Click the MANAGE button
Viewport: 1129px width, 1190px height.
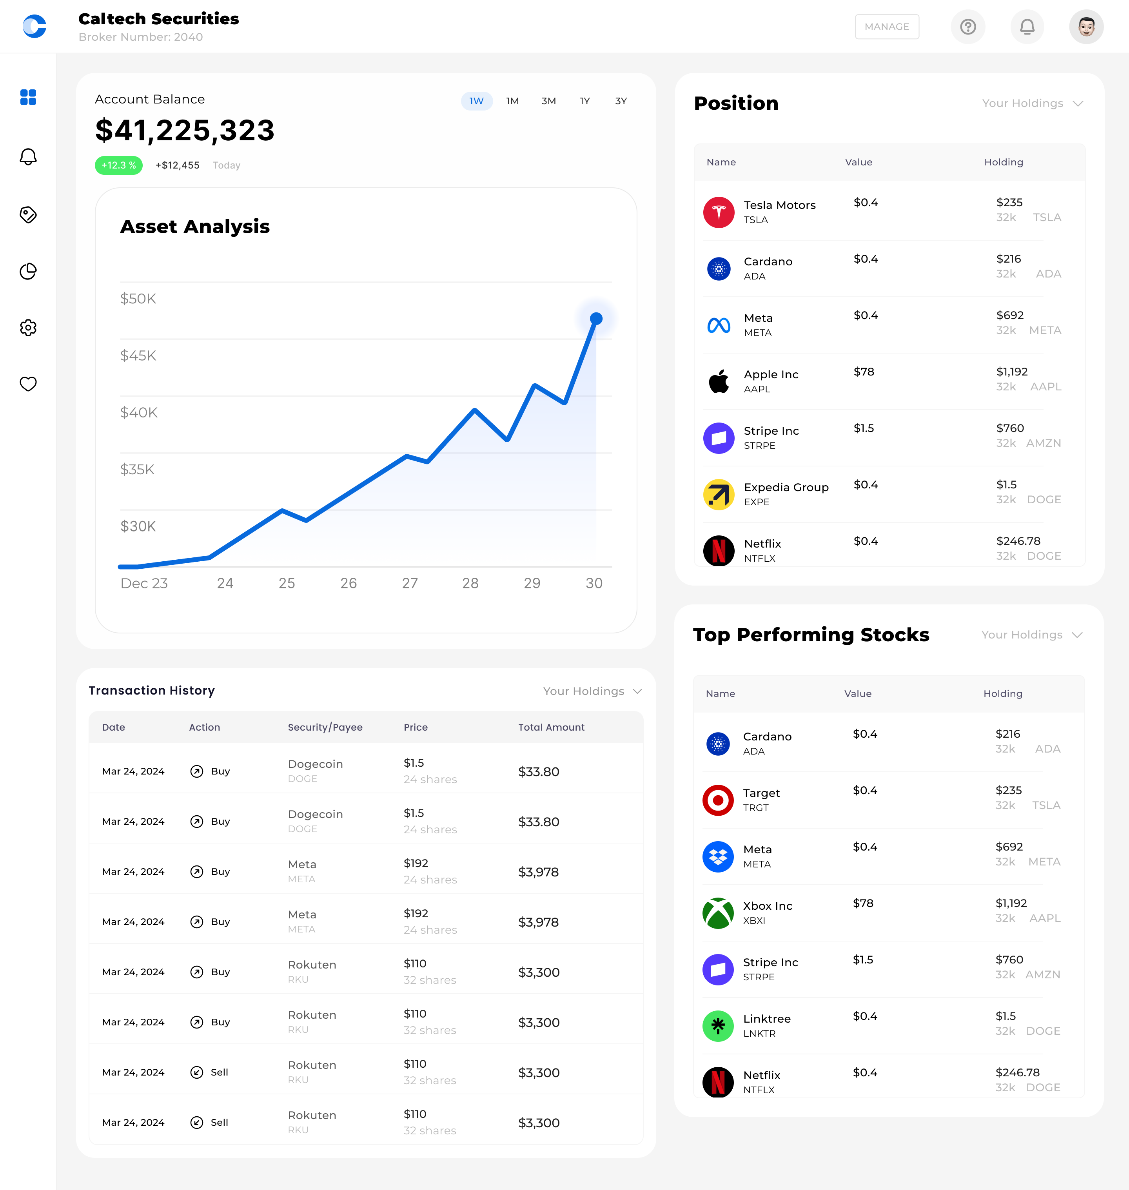886,27
